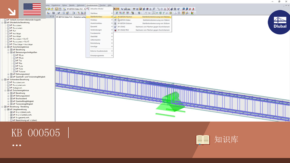Click the open book knowledge base icon
The height and width of the screenshot is (163, 290).
pos(203,140)
